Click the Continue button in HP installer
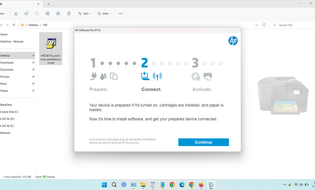 click(204, 142)
